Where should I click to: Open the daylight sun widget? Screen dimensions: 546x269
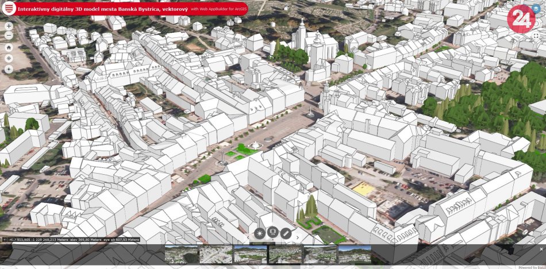(x=260, y=233)
